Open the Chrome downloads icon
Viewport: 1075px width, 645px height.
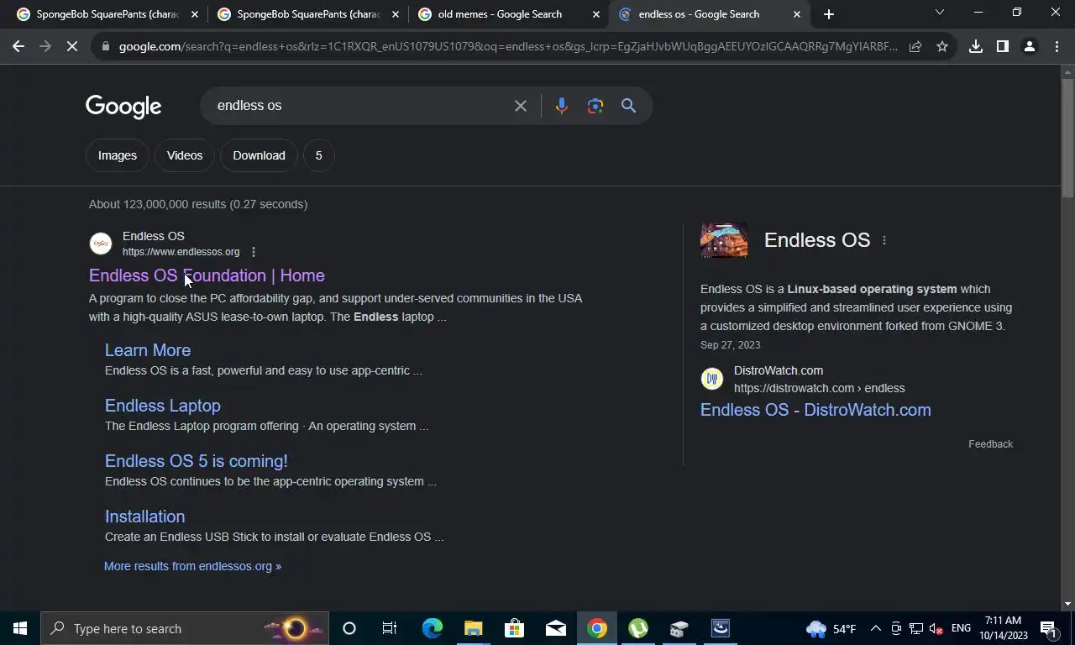click(976, 47)
